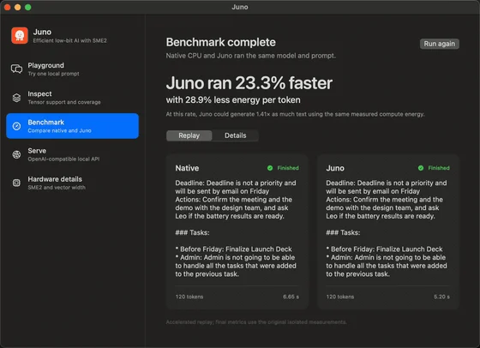
Task: Click the Juno card's '5.20 s' time
Action: (441, 297)
